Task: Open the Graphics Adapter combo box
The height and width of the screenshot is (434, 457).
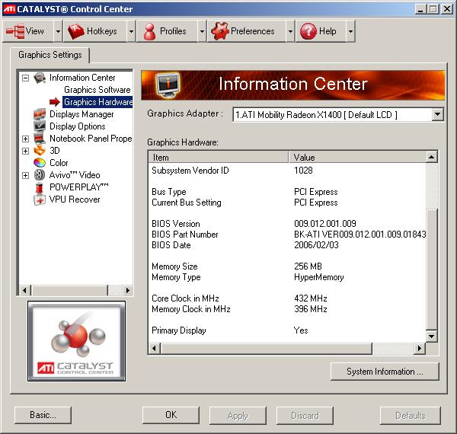Action: 338,114
